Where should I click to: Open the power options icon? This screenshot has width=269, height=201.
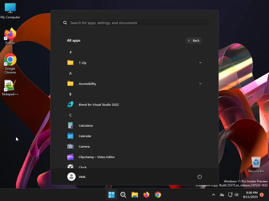coord(200,177)
